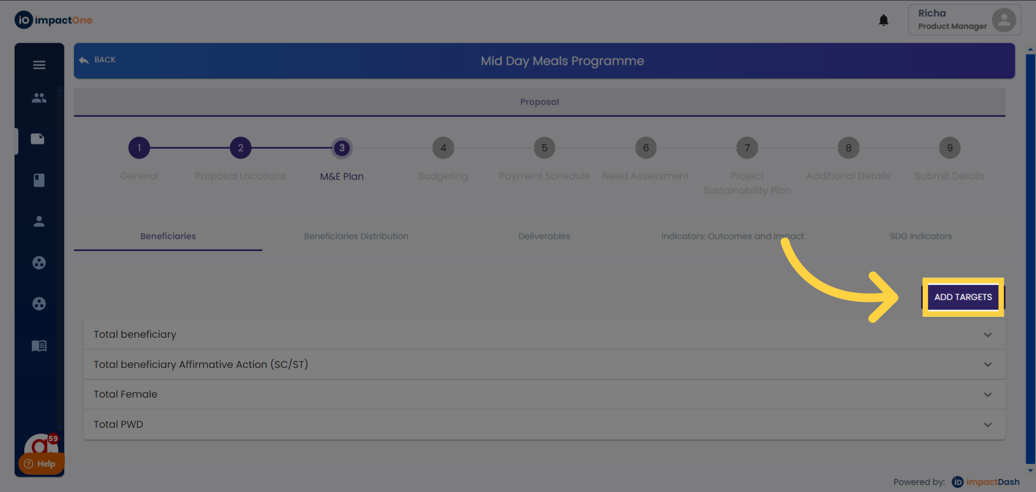Screen dimensions: 1036x492
Task: Open the notifications bell
Action: click(x=883, y=20)
